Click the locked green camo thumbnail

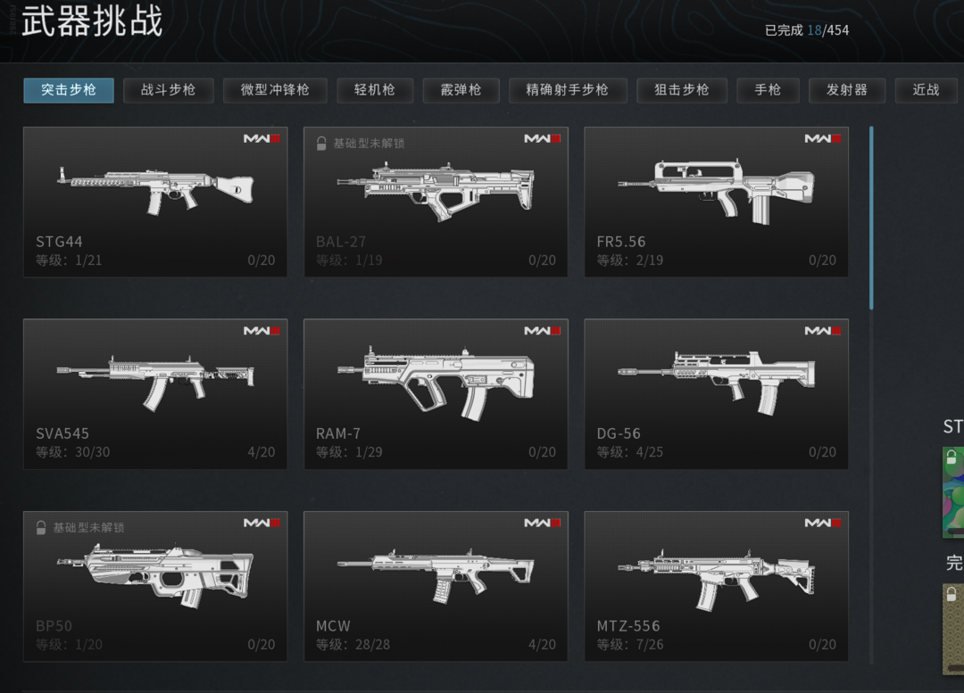[x=953, y=492]
